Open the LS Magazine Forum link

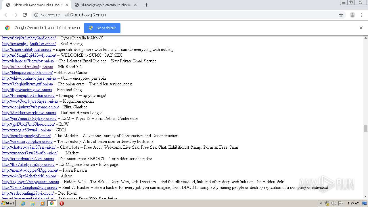pos(28,164)
